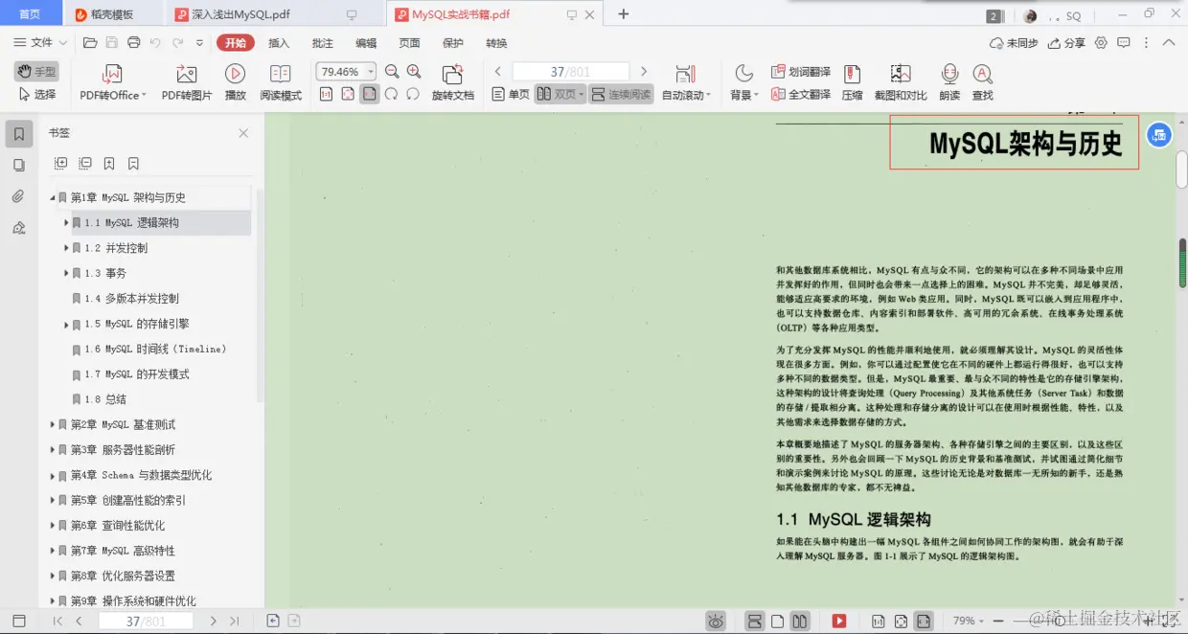
Task: Expand 1.3 事务 bookmark
Action: (x=66, y=273)
